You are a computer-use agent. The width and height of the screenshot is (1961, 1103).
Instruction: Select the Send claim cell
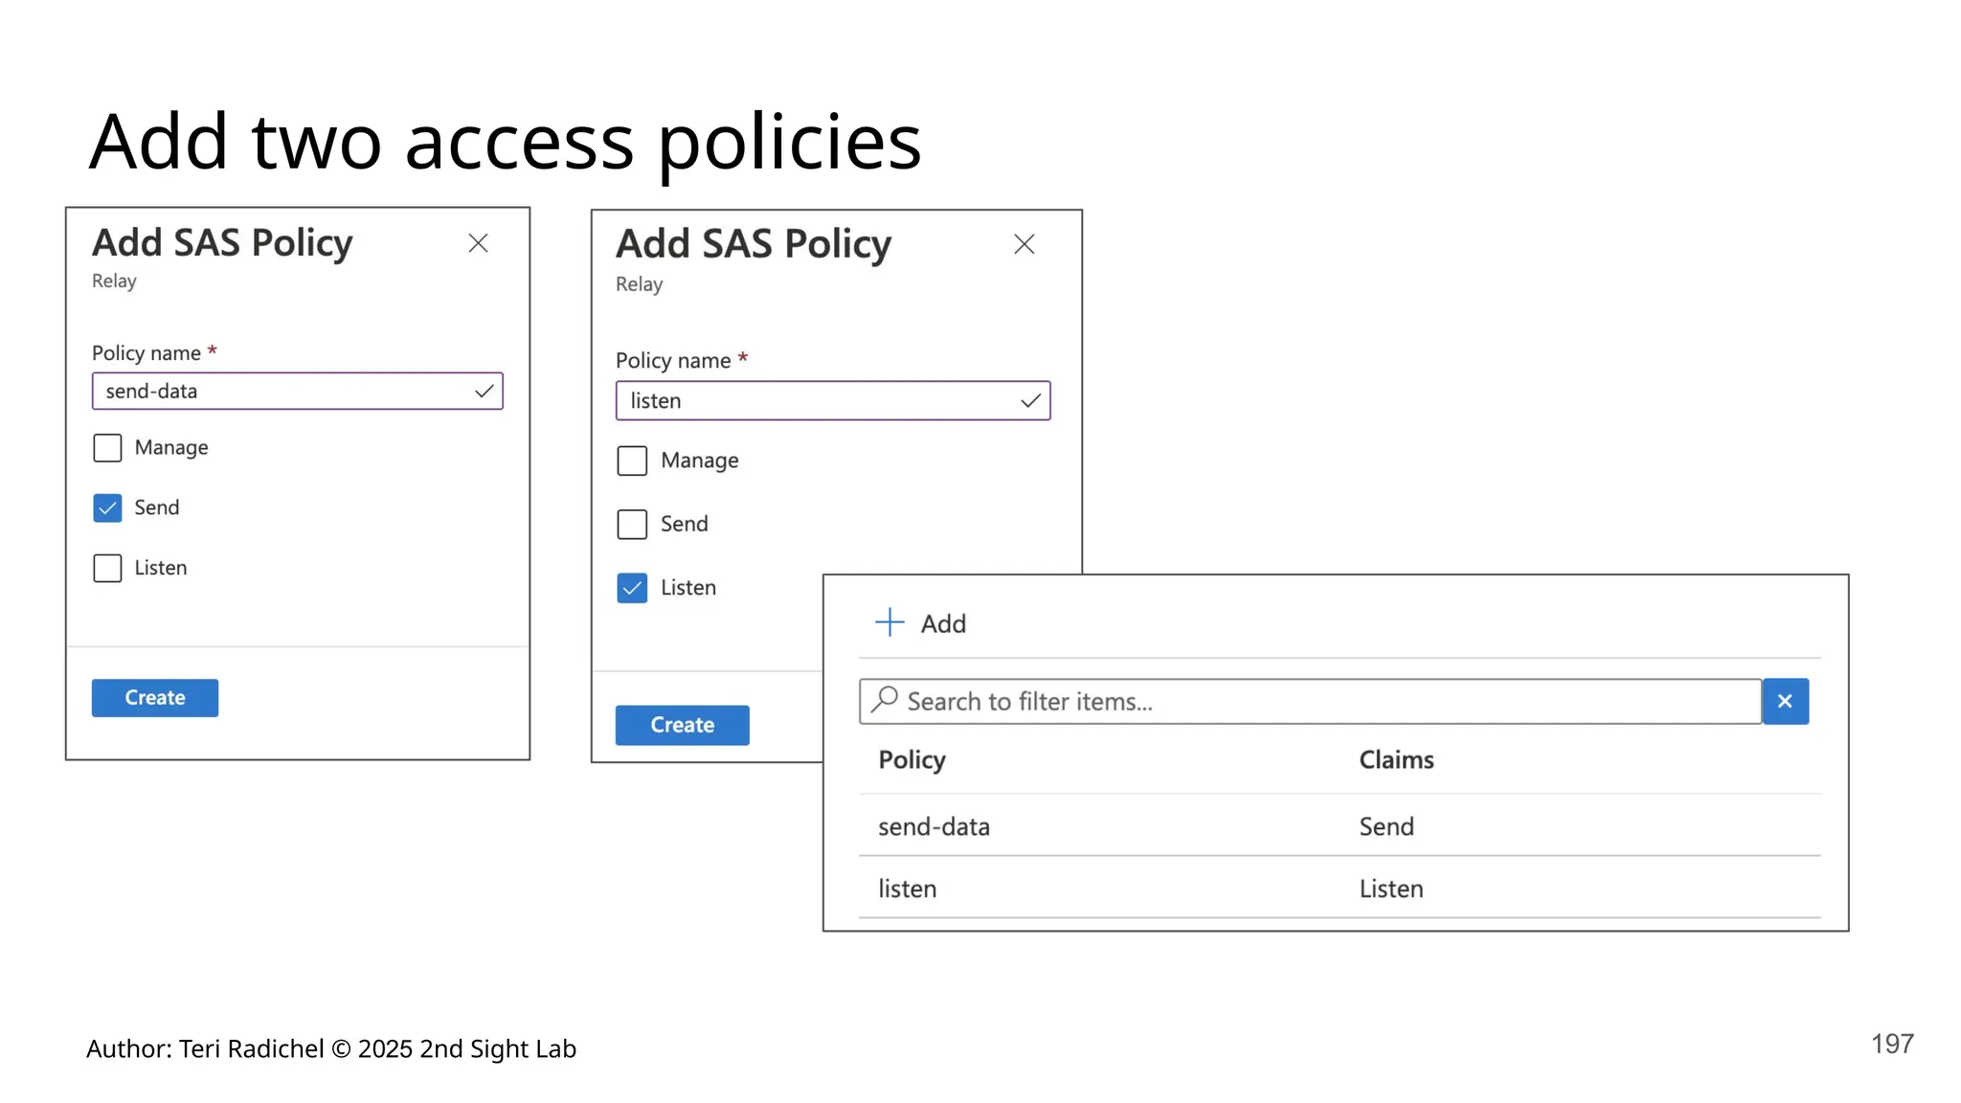pyautogui.click(x=1386, y=826)
